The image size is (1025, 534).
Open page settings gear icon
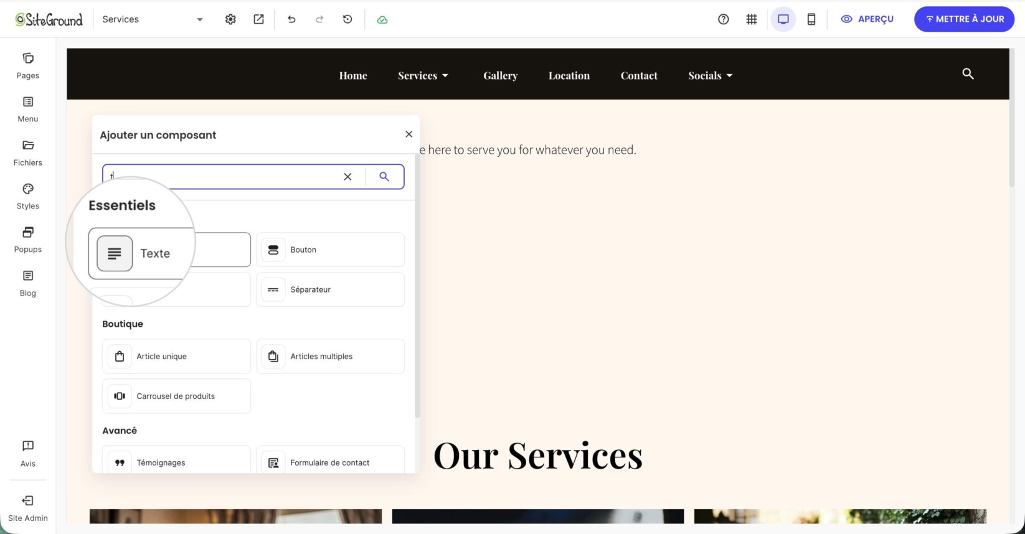[x=230, y=19]
